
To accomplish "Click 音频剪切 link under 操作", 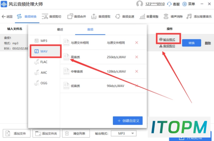I will tap(167, 46).
